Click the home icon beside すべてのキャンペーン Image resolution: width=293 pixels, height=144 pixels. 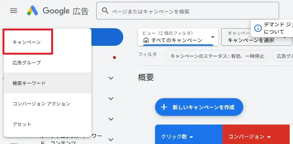tap(146, 40)
